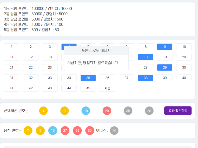
Task: Unselect blue number 35 in grid
Action: point(88,78)
